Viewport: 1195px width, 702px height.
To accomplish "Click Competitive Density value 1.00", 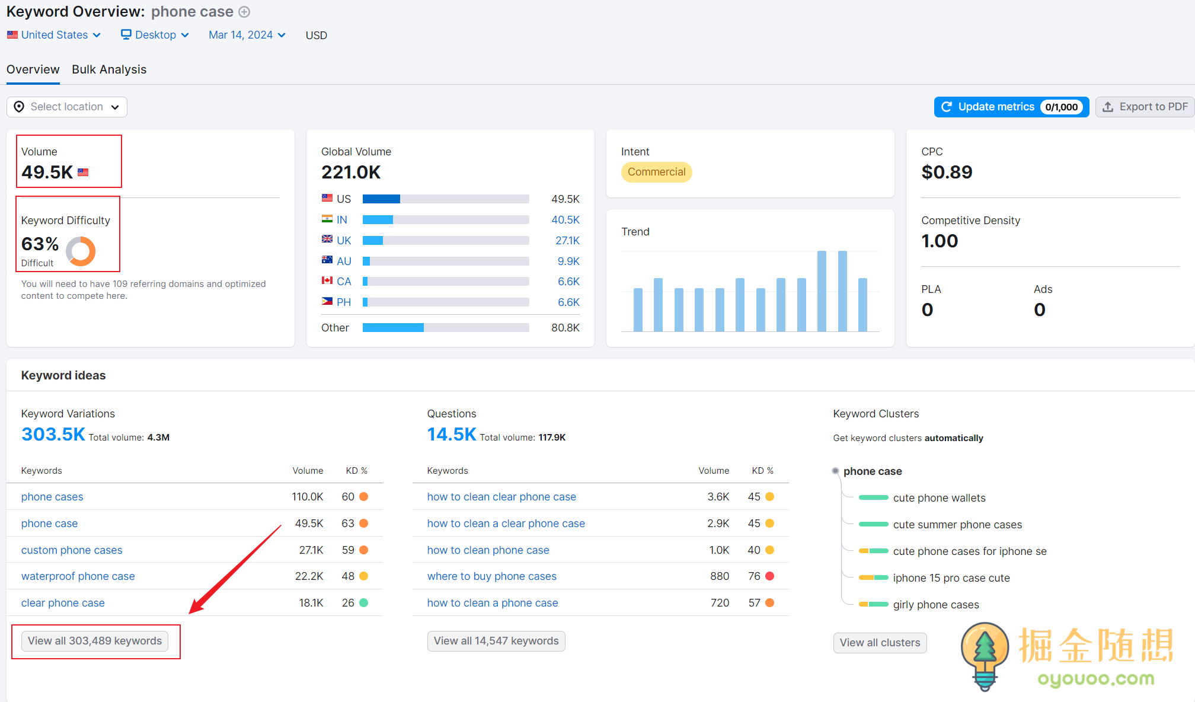I will 940,241.
